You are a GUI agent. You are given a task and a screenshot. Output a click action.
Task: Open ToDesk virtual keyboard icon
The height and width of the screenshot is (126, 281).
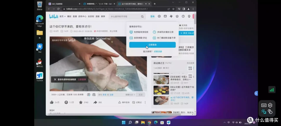coord(264,105)
